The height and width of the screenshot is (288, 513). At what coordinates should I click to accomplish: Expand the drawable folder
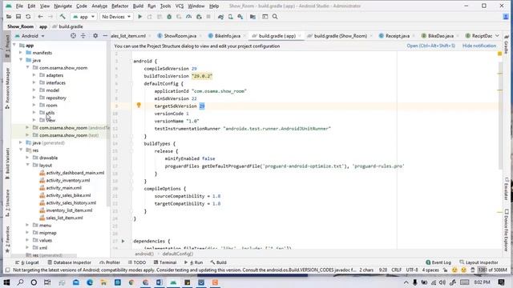pos(27,158)
